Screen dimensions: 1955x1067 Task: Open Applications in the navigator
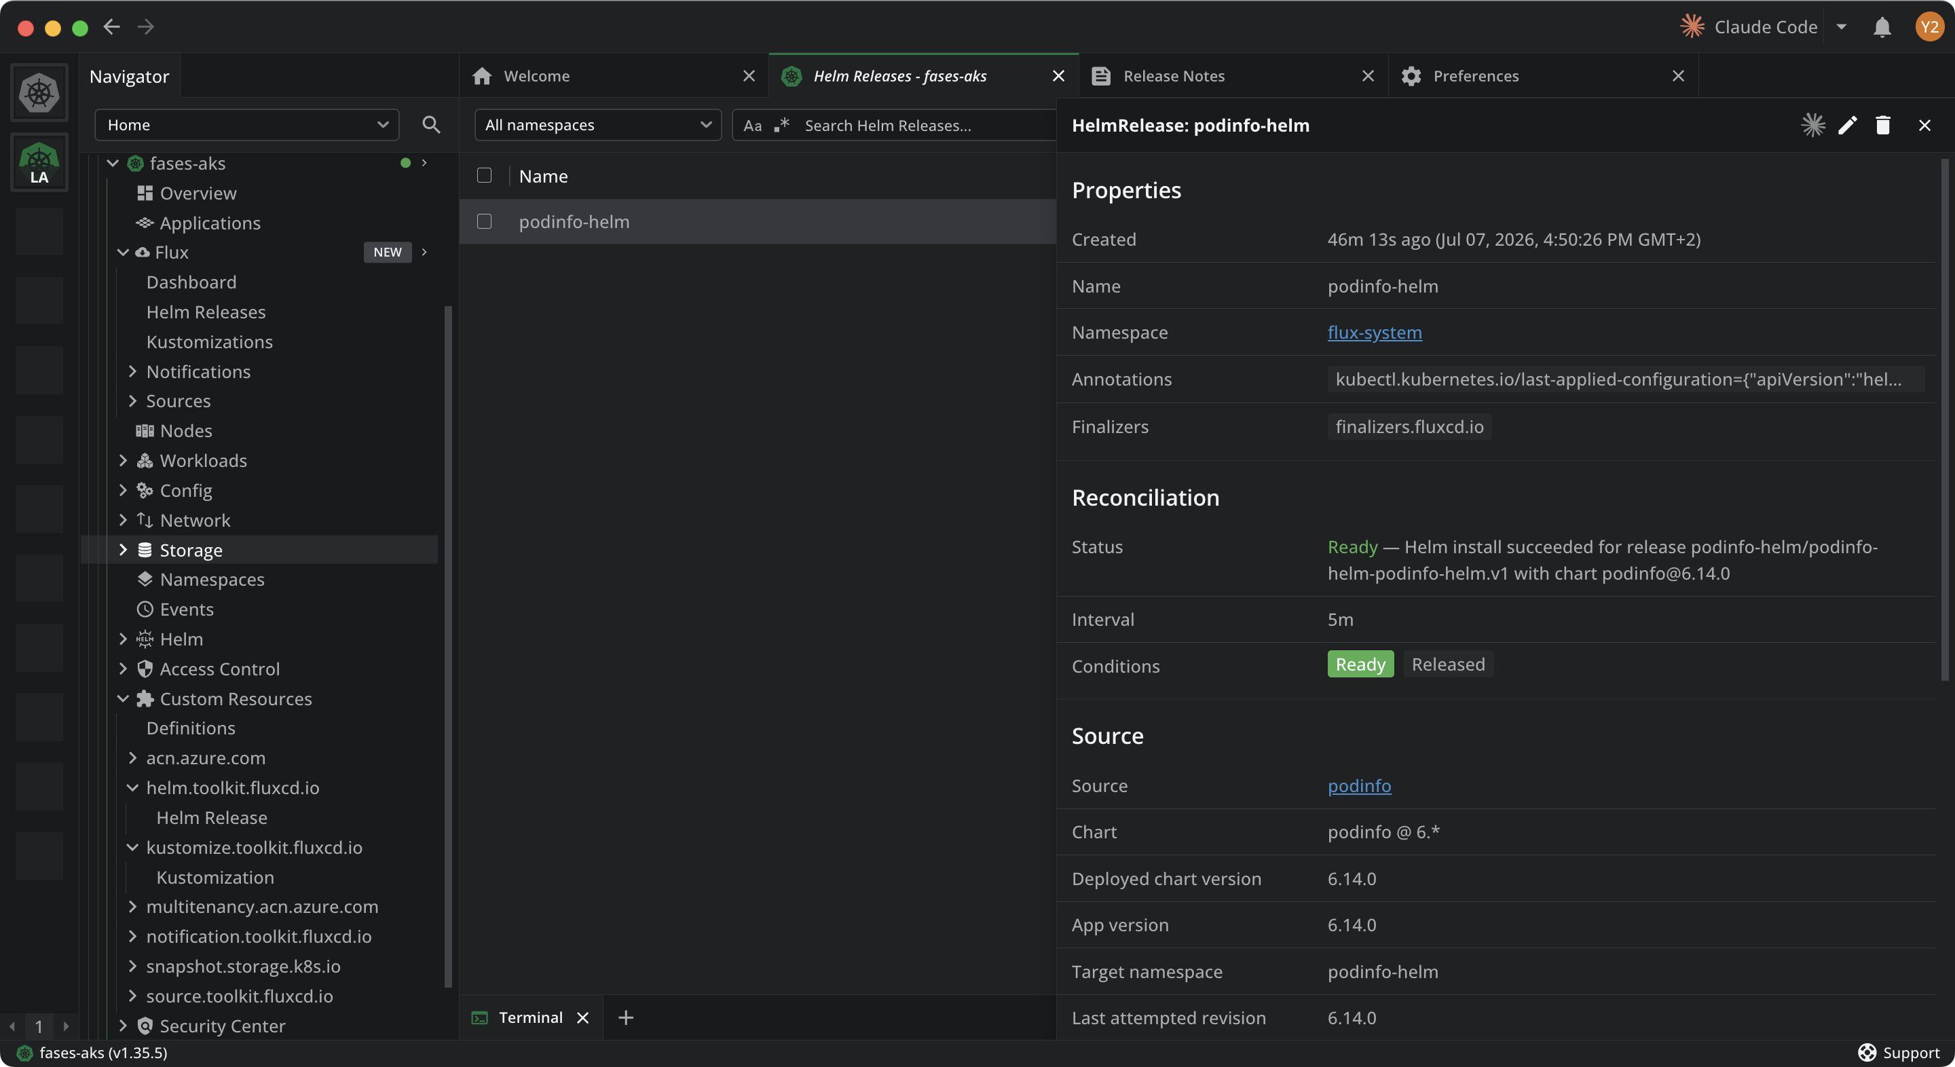point(210,223)
